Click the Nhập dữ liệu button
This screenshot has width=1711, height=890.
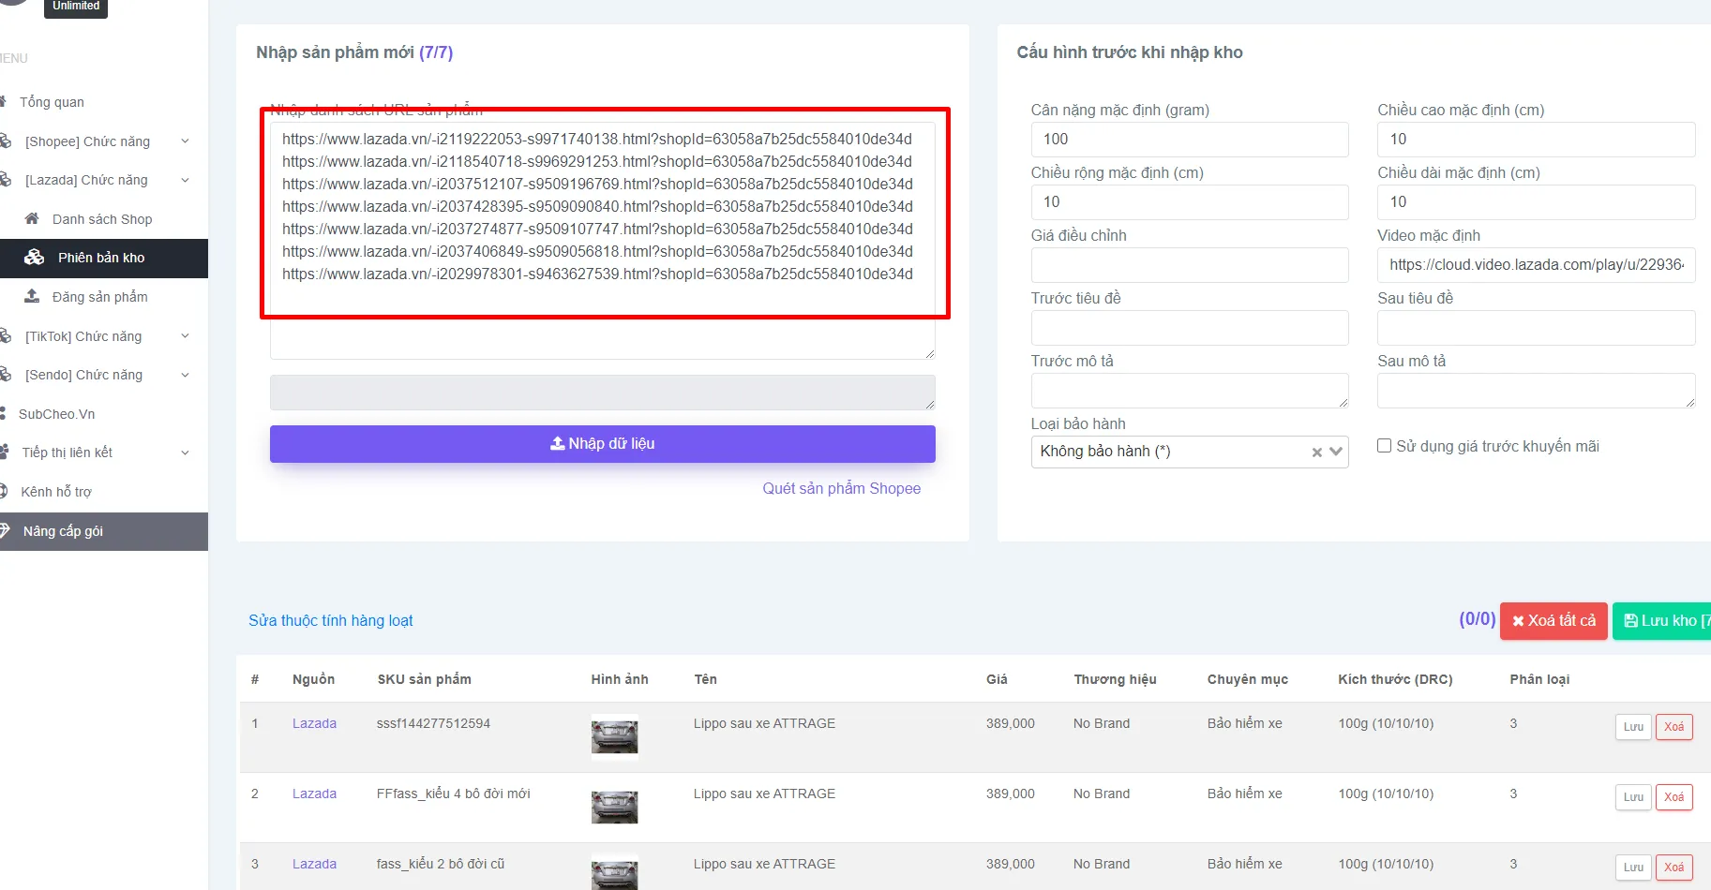tap(603, 444)
